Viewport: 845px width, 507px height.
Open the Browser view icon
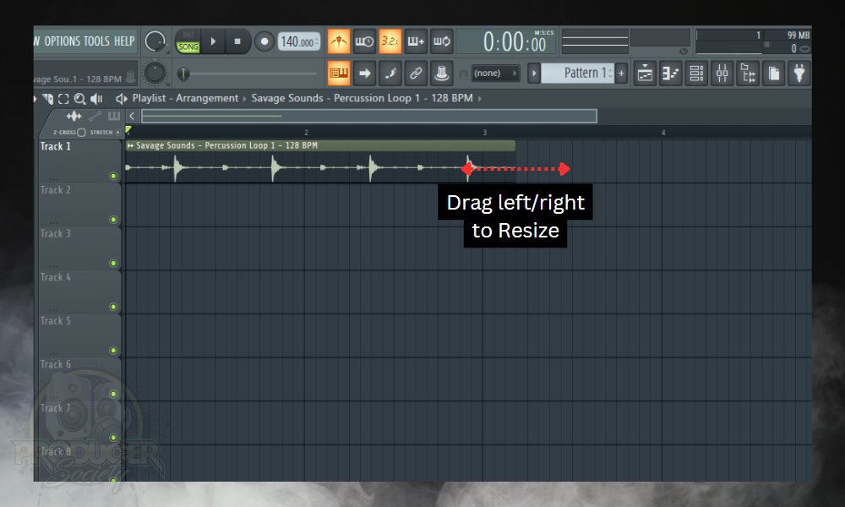747,74
